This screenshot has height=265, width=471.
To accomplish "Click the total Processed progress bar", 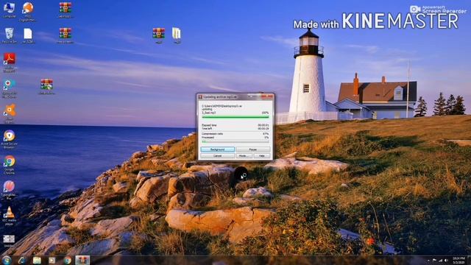I will pos(235,141).
